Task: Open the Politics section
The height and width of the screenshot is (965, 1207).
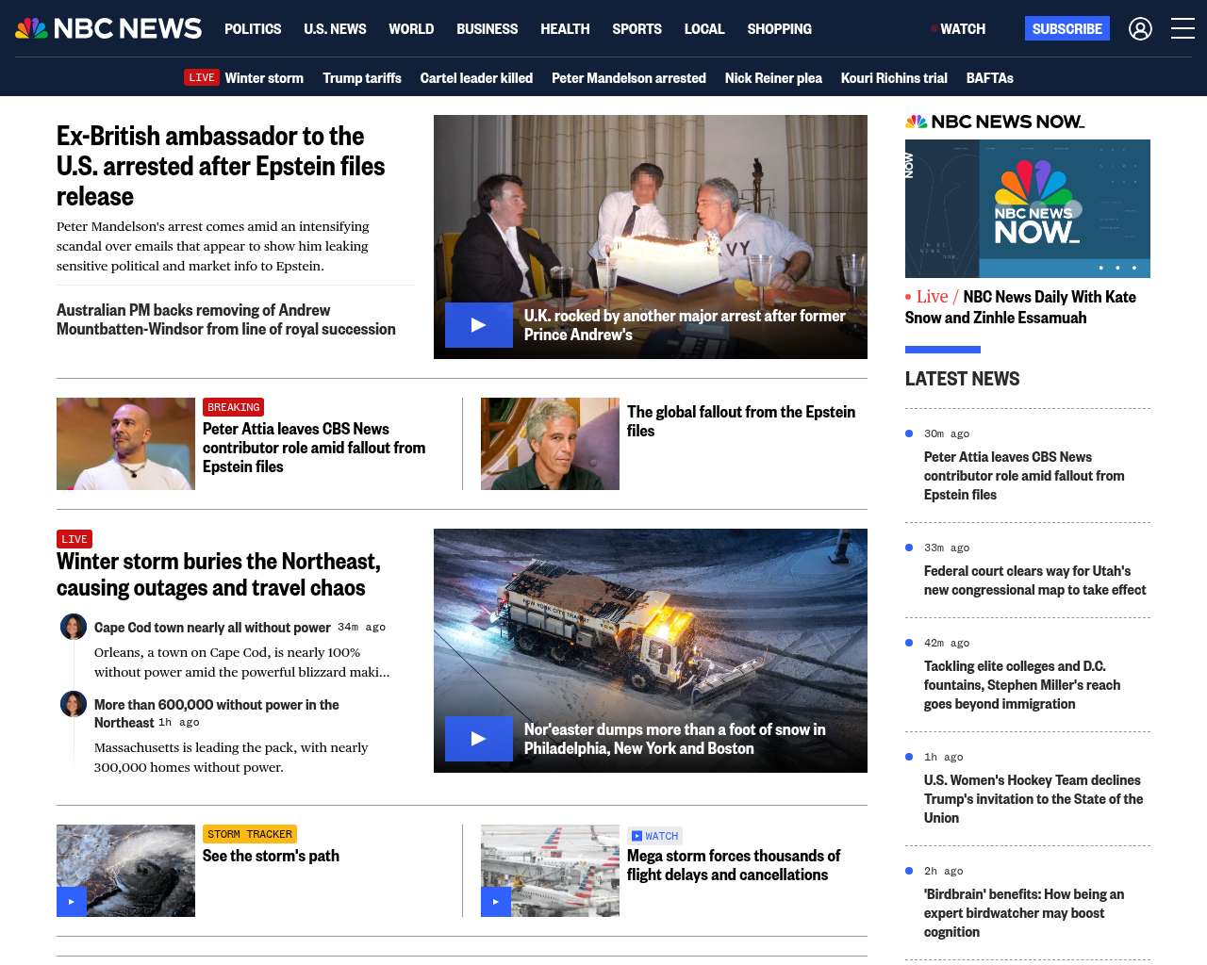Action: point(253,29)
